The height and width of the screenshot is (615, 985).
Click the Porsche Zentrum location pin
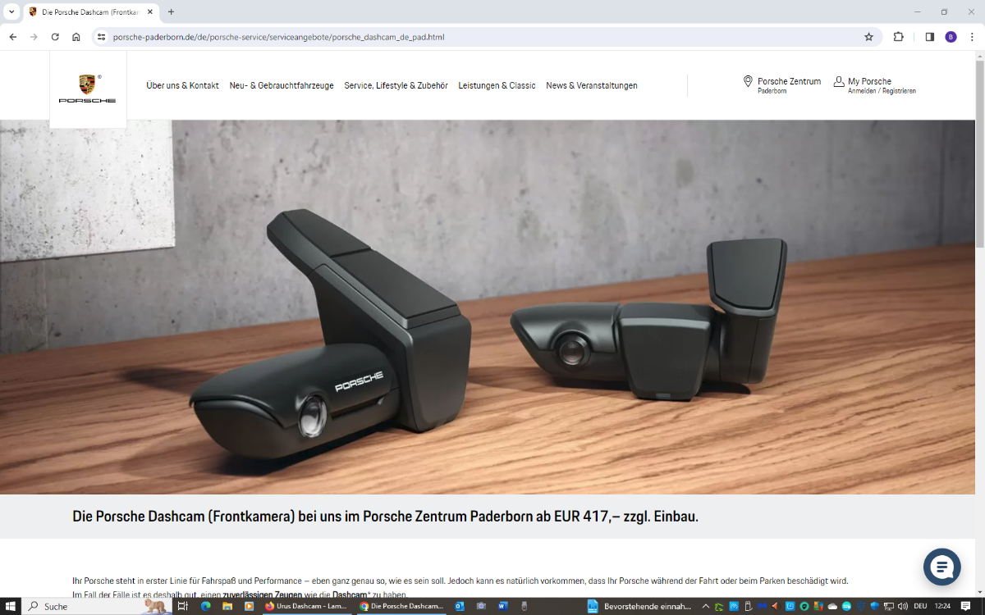[748, 81]
